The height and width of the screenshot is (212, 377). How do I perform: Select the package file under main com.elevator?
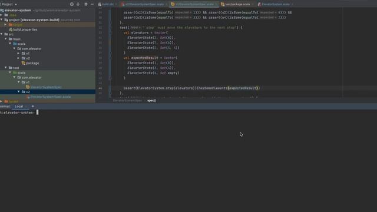[32, 63]
